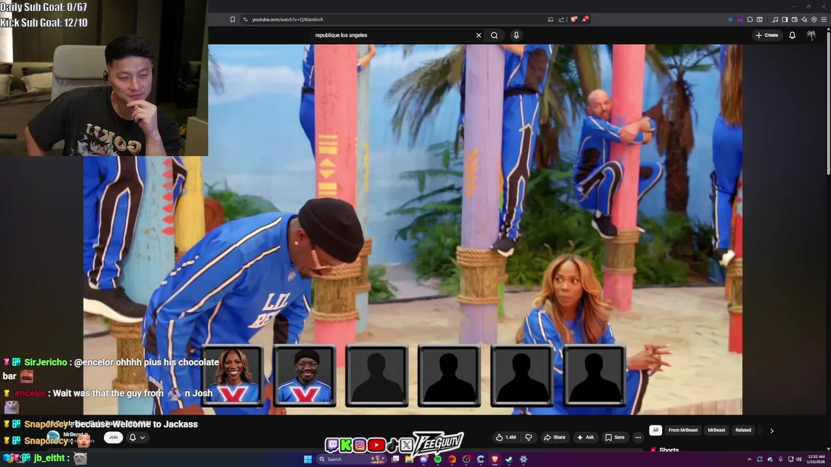
Task: Open site settings icon beside the URL
Action: coord(245,19)
